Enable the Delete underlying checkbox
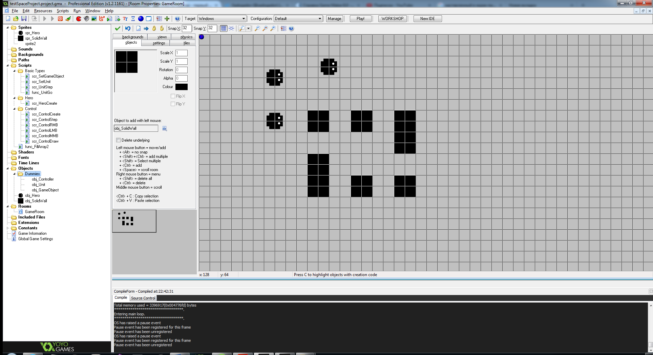Screen dimensions: 653x355 (x=118, y=140)
